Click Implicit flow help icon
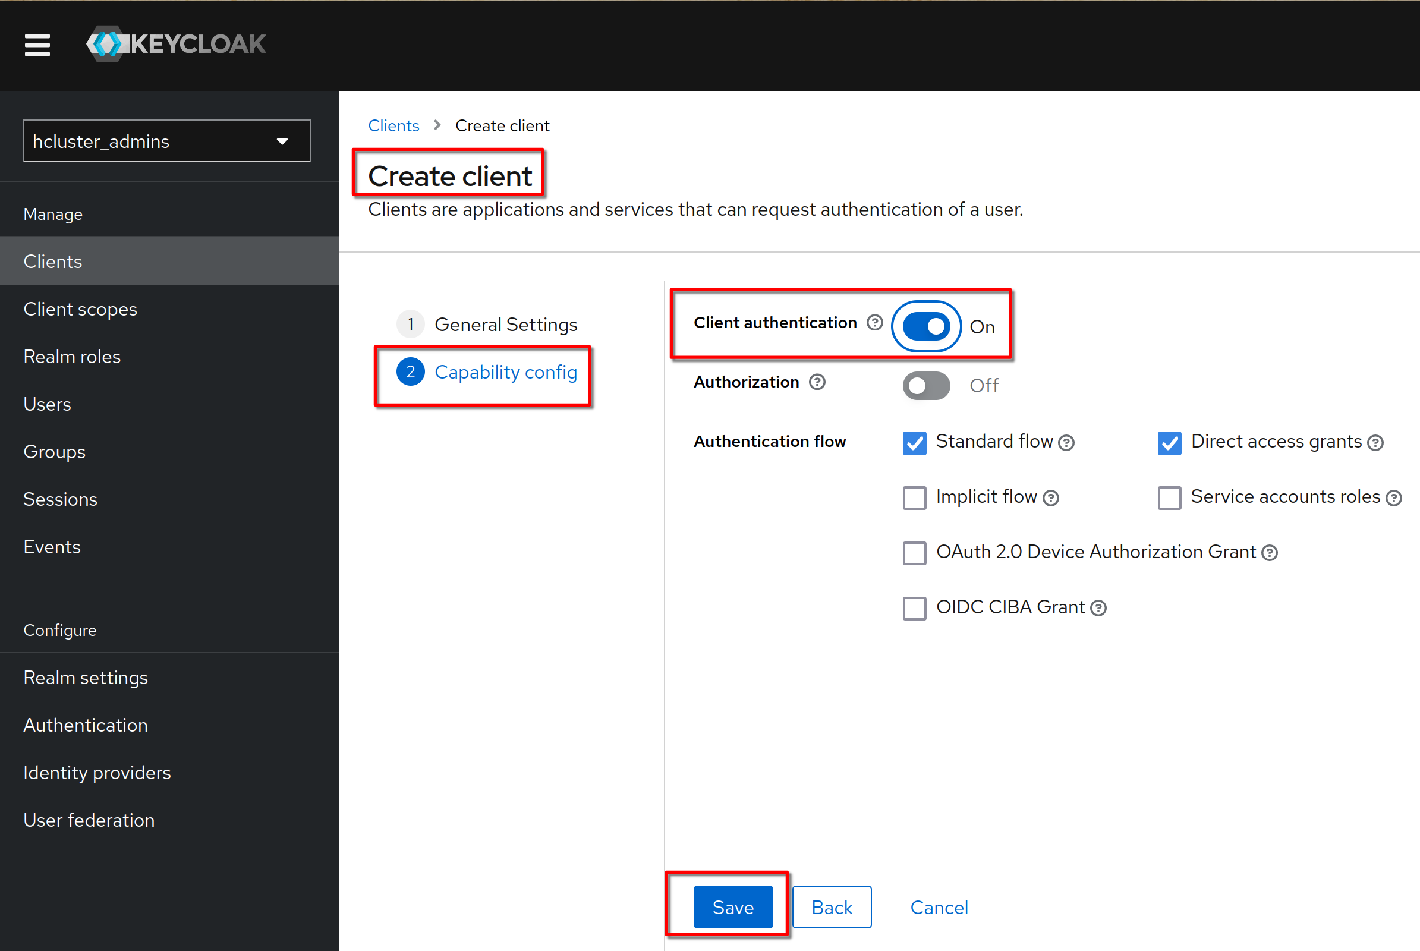Viewport: 1420px width, 951px height. pyautogui.click(x=1051, y=499)
